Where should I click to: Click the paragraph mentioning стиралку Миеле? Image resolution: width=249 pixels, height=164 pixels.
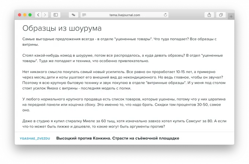coord(123,124)
